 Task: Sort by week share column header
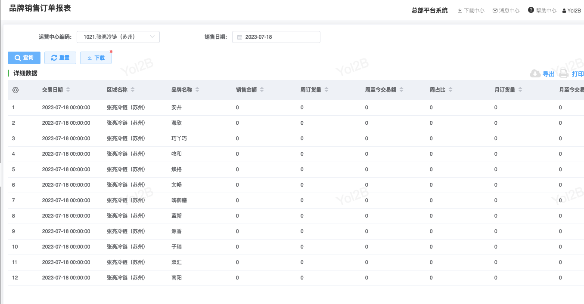coord(450,90)
